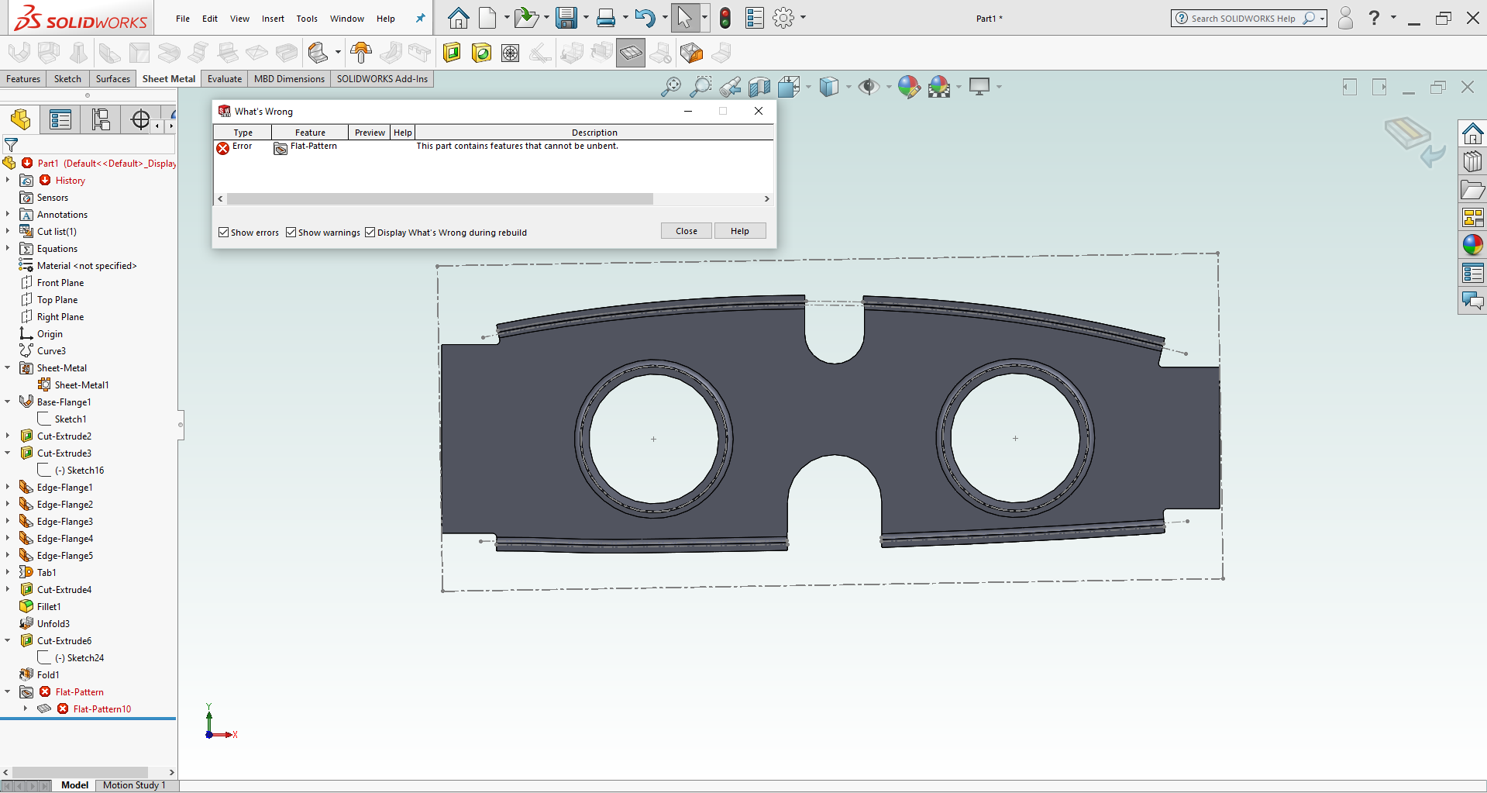Toggle the Flatten tool in Sheet Metal toolbar
Viewport: 1487px width, 793px height.
click(x=631, y=53)
